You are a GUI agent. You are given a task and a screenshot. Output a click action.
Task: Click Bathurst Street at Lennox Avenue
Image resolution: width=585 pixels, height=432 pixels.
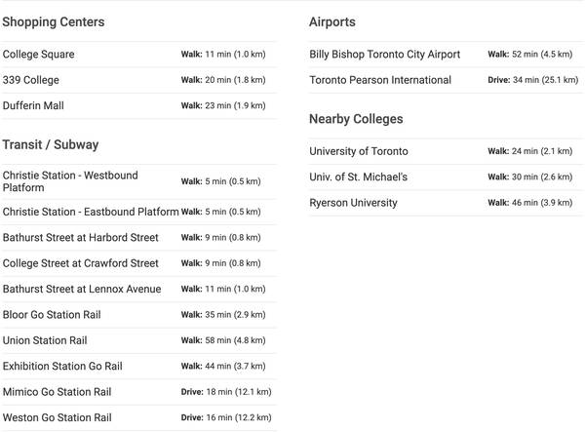(x=138, y=289)
